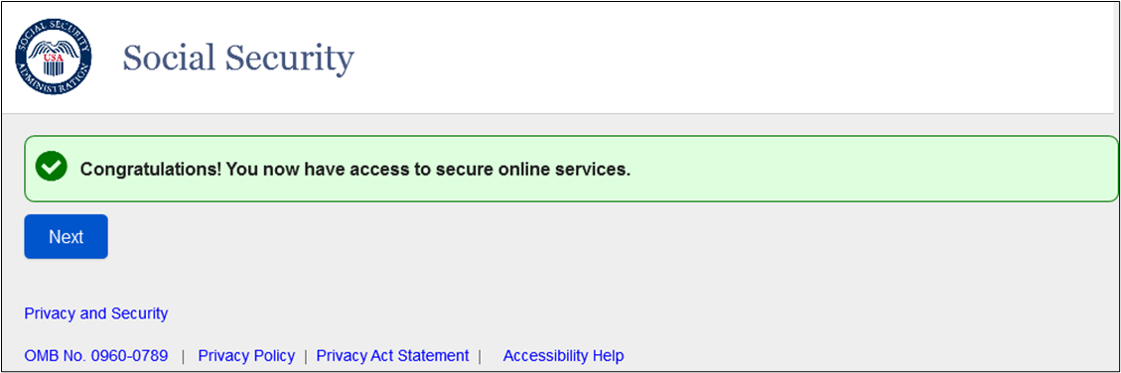The image size is (1121, 373).
Task: Click the word Social in header title
Action: point(169,58)
